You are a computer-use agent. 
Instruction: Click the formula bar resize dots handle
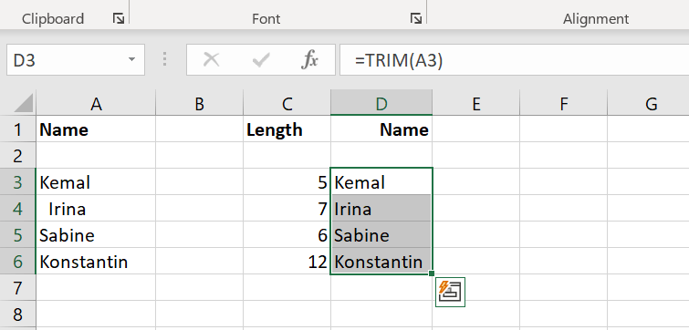pyautogui.click(x=165, y=59)
